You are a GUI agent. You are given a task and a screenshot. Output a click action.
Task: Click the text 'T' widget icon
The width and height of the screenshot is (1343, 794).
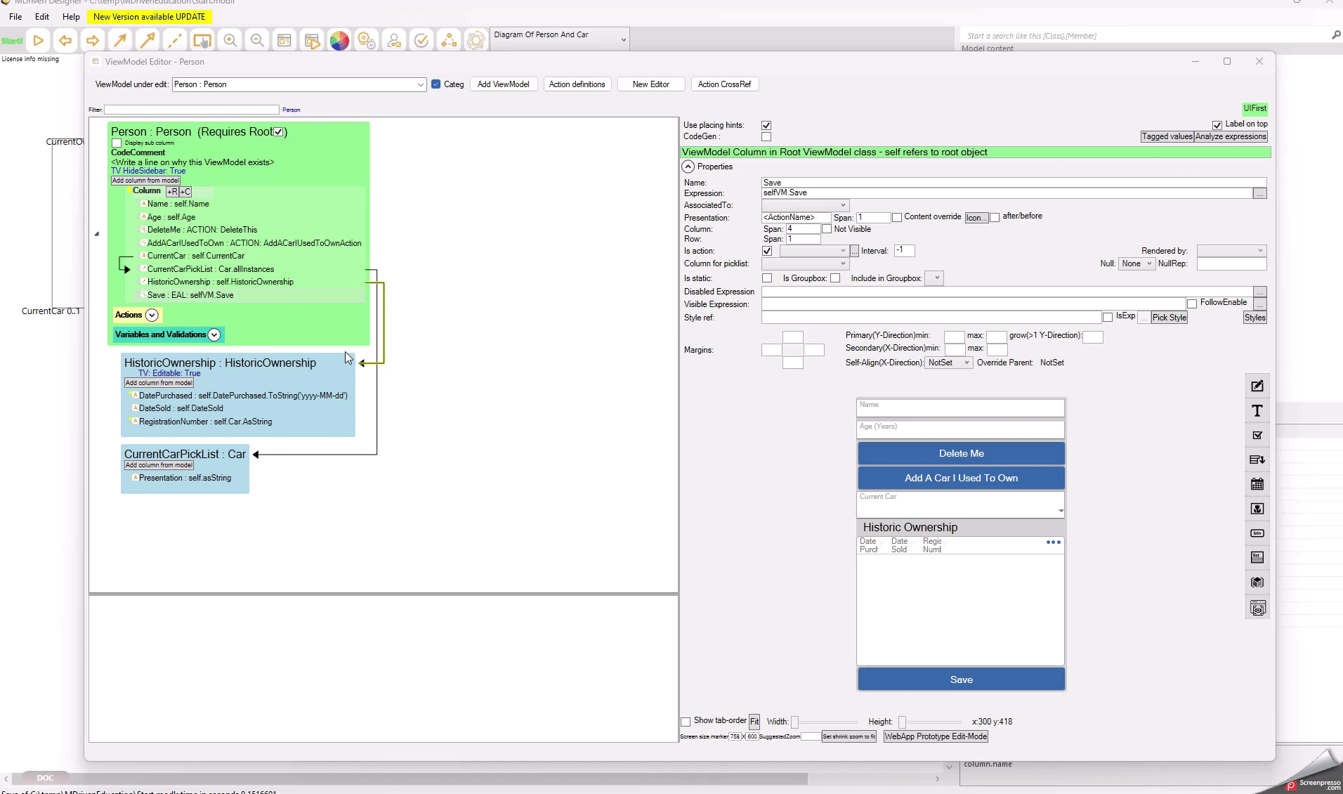click(x=1257, y=411)
